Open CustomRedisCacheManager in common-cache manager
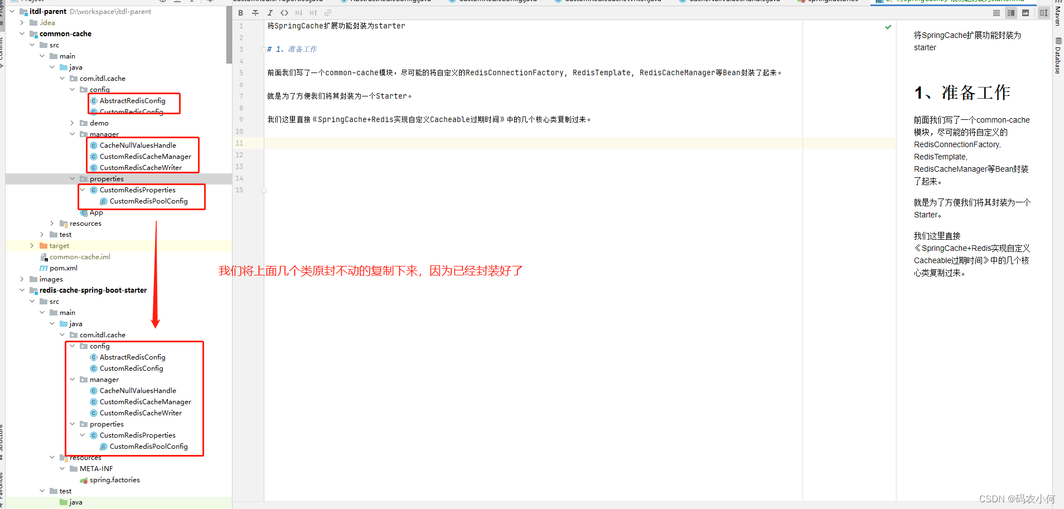Image resolution: width=1064 pixels, height=509 pixels. pos(145,156)
